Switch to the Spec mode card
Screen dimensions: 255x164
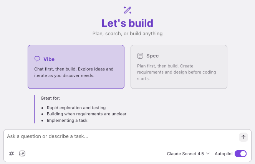[179, 67]
